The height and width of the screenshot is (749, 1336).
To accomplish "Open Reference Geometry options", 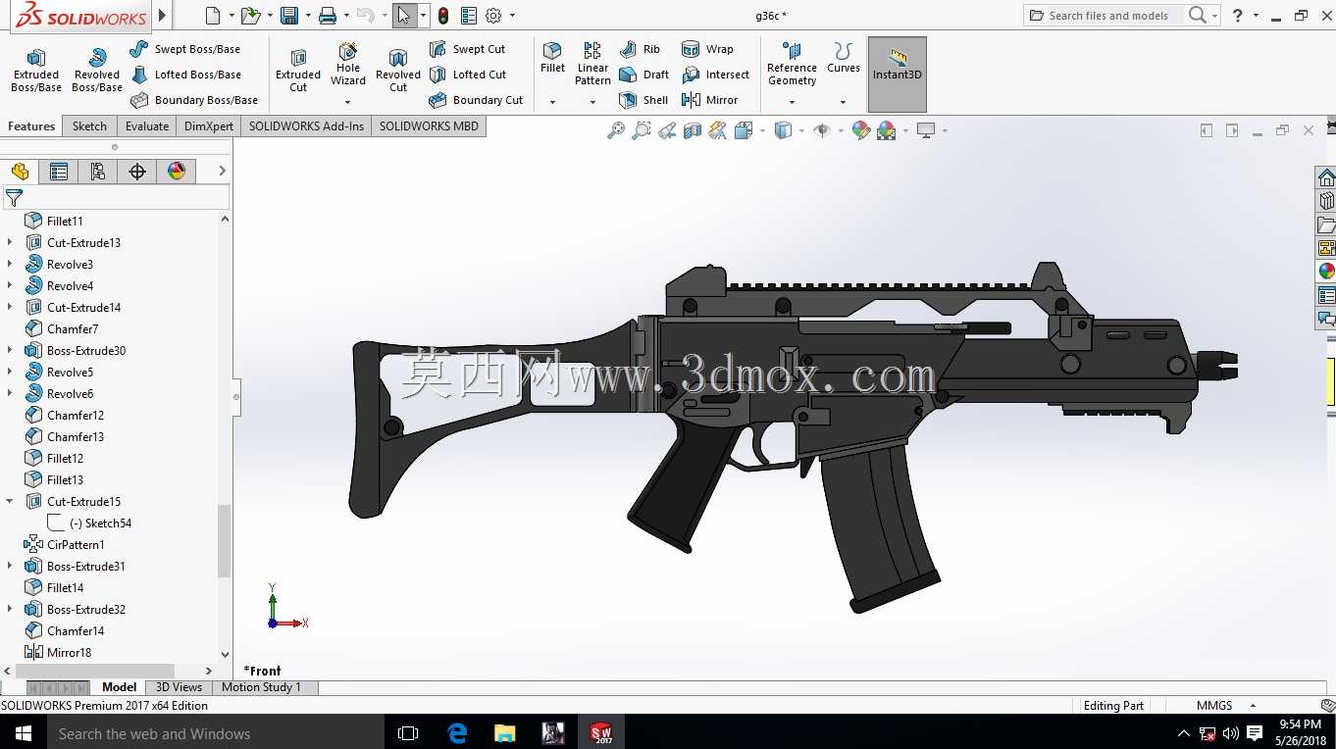I will pyautogui.click(x=792, y=65).
